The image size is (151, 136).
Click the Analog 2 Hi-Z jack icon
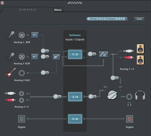pos(22,73)
